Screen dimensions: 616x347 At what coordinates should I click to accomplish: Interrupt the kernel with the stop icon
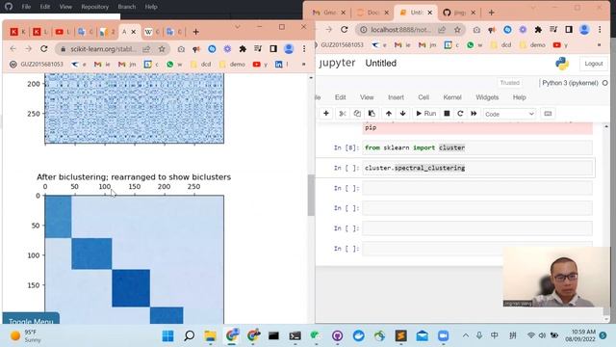[447, 114]
